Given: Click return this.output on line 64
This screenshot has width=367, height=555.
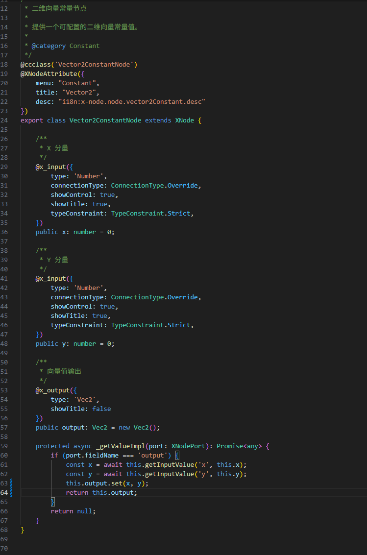Looking at the screenshot, I should point(99,493).
